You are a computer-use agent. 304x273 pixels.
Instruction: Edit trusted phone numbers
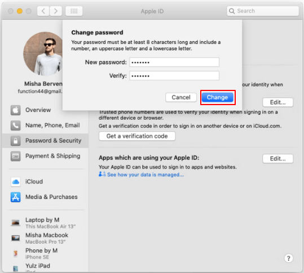[278, 102]
